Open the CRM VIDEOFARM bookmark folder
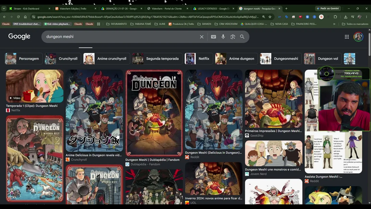371x209 pixels. point(226,24)
